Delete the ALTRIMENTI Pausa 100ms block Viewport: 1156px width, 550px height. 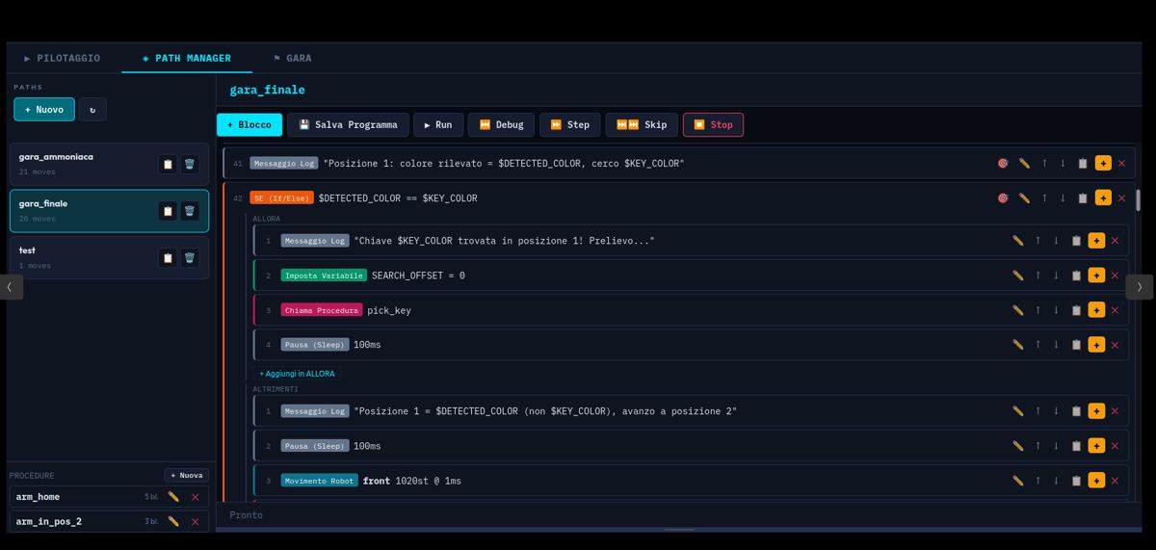point(1115,446)
